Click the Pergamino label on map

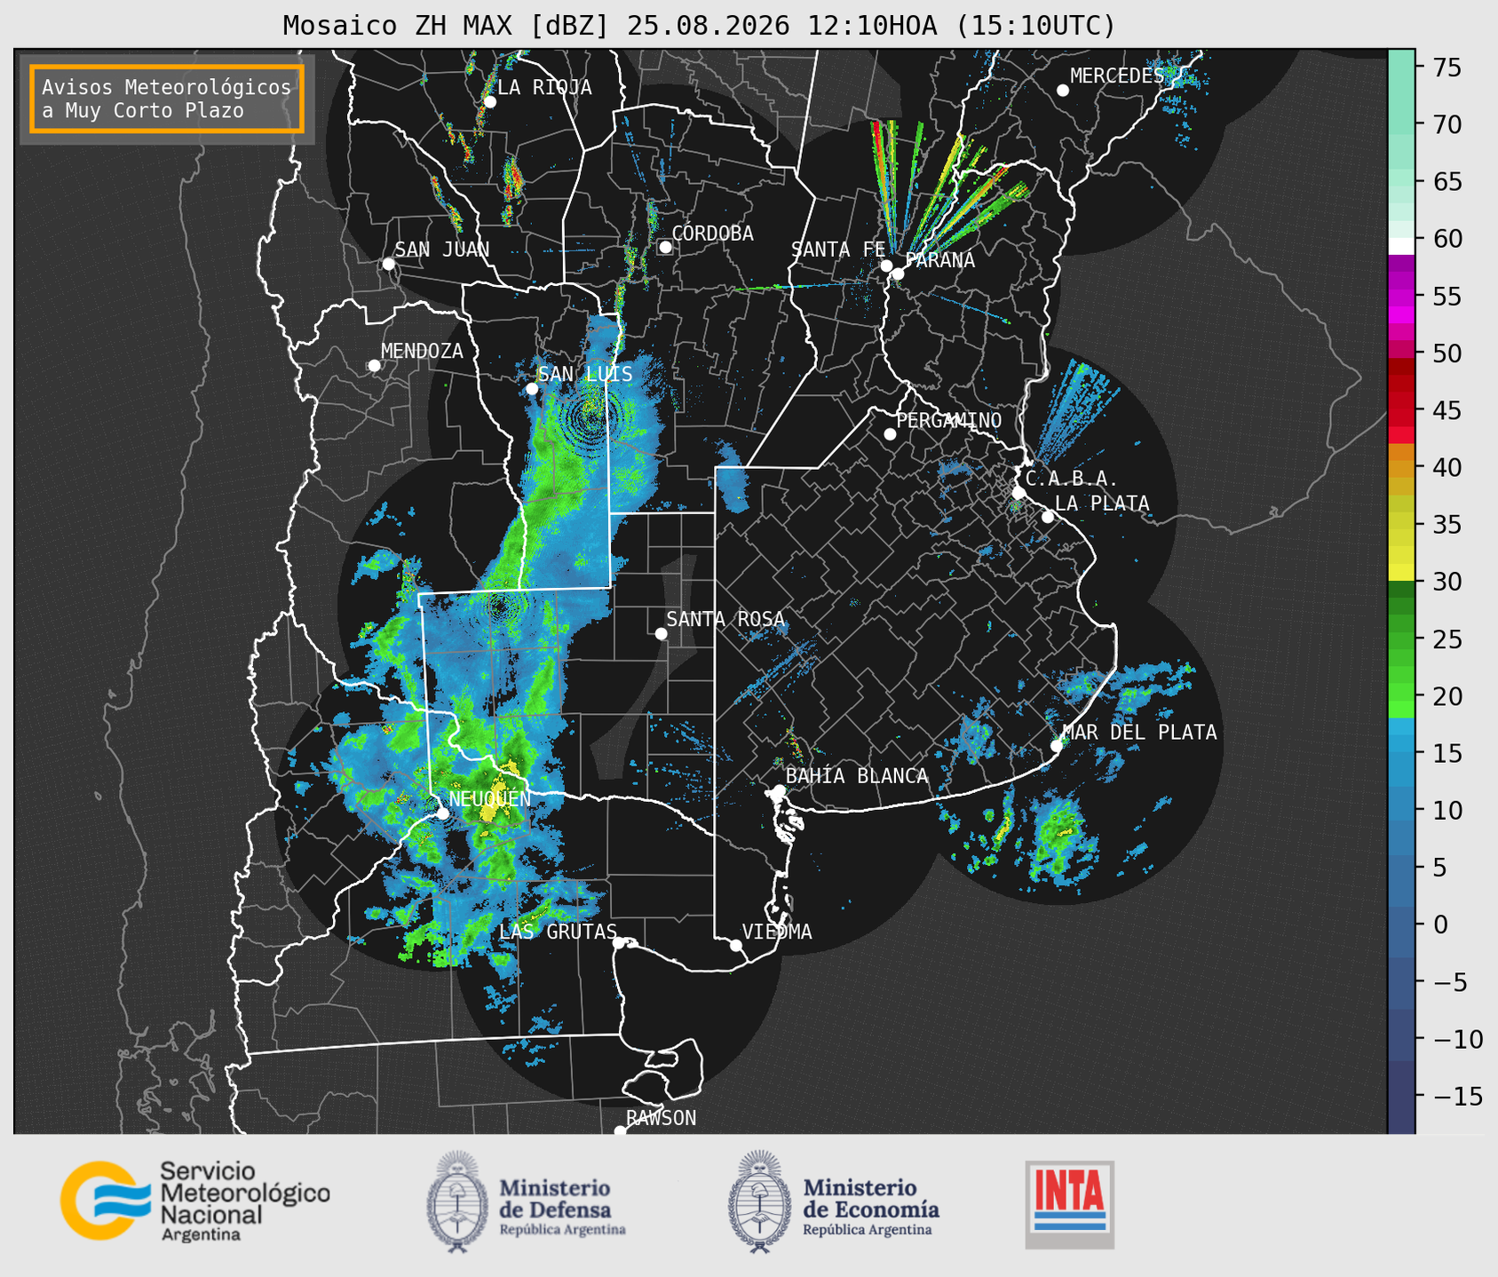948,420
